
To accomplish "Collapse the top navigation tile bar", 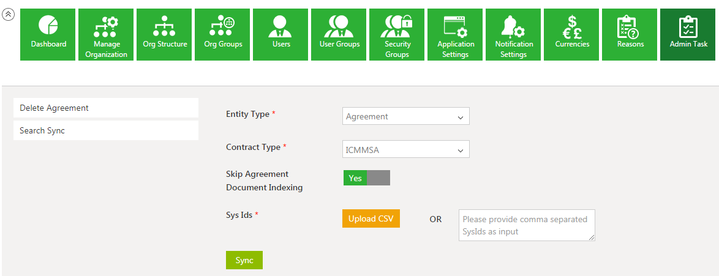I will [x=9, y=15].
